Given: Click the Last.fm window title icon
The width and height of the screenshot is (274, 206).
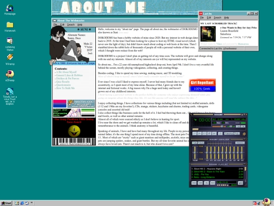Looking at the screenshot, I should point(201,14).
